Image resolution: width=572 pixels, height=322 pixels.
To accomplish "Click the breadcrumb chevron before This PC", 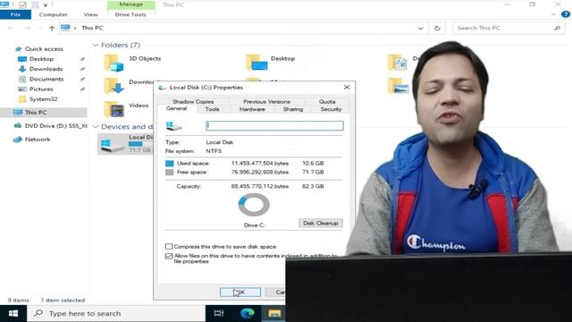I will coord(75,28).
